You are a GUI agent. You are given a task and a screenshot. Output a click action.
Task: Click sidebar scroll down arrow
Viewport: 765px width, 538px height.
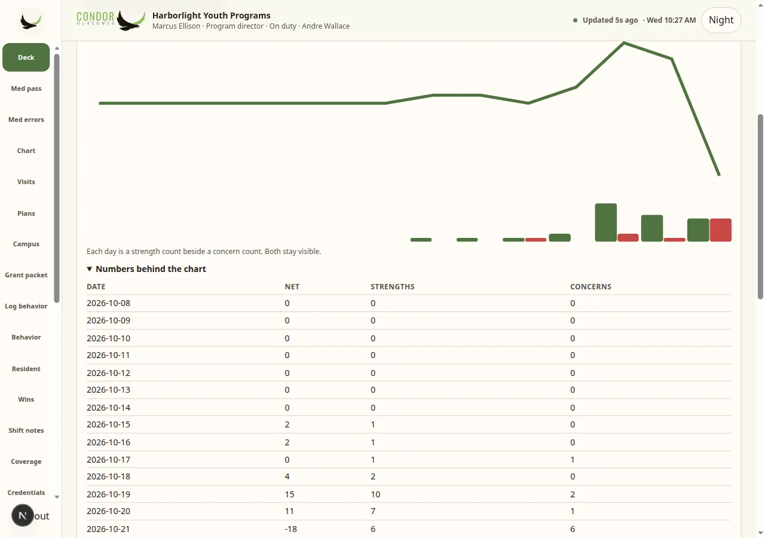tap(57, 497)
